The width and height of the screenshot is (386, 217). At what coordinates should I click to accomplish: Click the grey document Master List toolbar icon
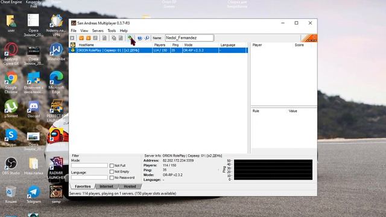[104, 38]
